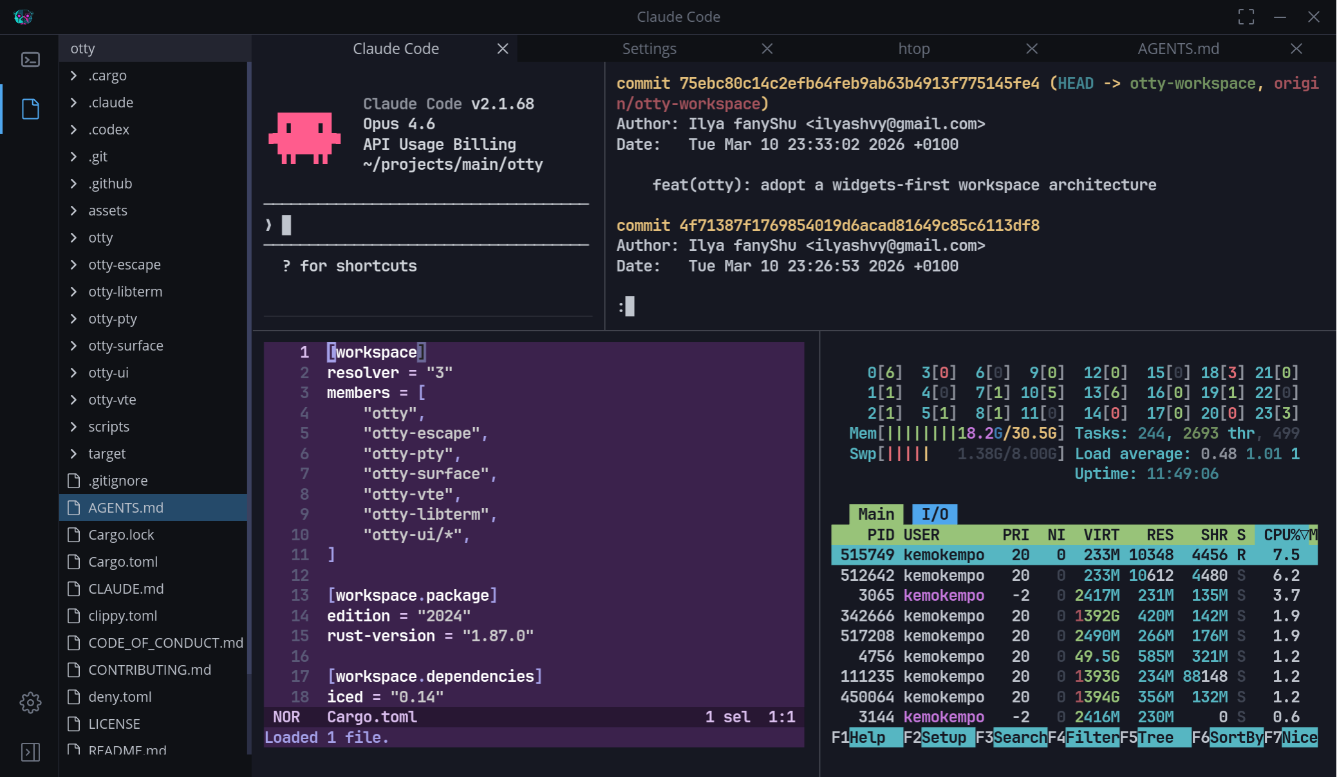Click F6 SortBy in htop footer

pyautogui.click(x=1228, y=737)
